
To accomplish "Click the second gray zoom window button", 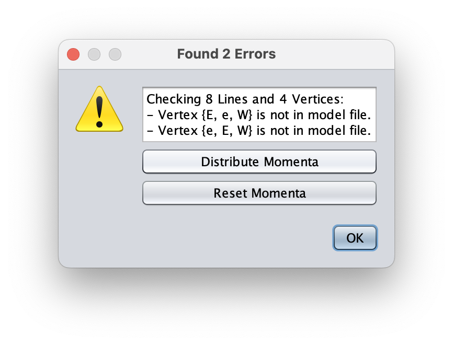I will pos(115,54).
